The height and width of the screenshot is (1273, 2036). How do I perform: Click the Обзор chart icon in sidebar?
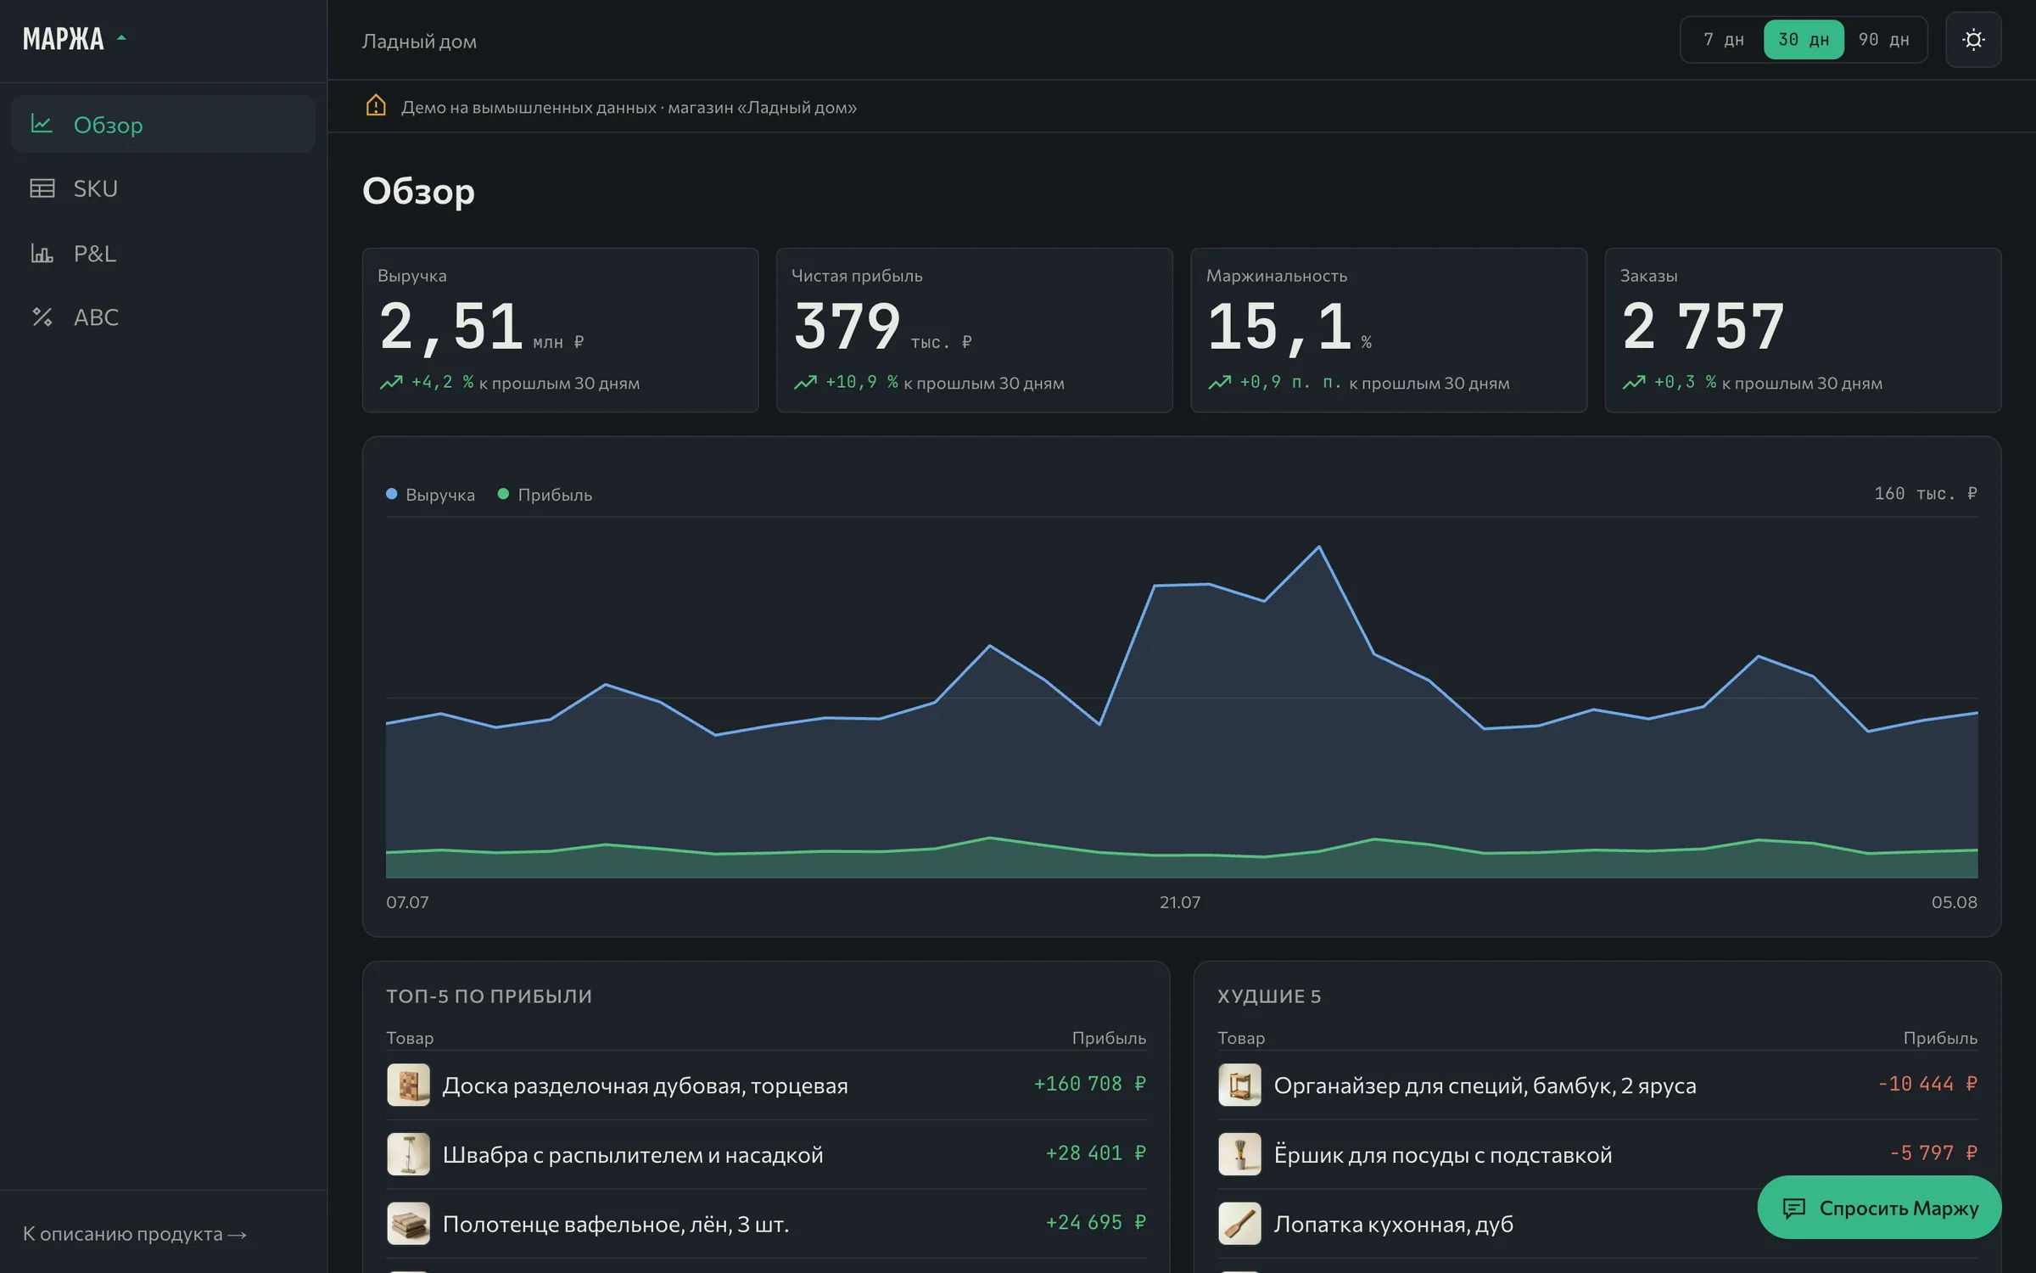[42, 124]
